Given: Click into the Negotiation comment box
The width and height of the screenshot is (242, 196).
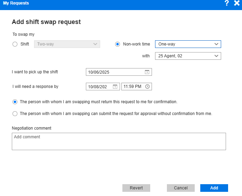Looking at the screenshot, I should 119,141.
